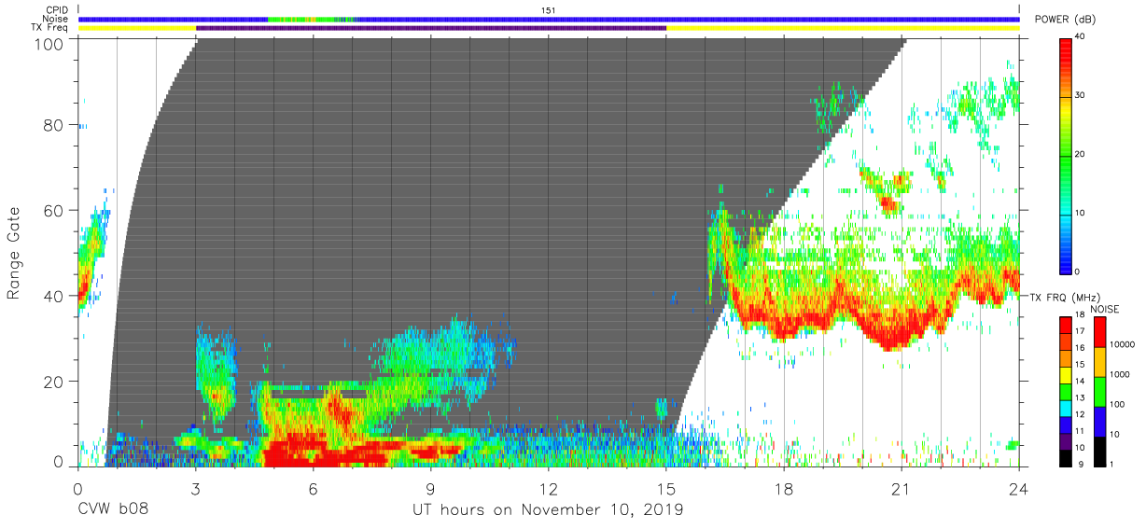
Task: Pick the yellow swatch in TX FRQ legend
Action: tap(1066, 375)
